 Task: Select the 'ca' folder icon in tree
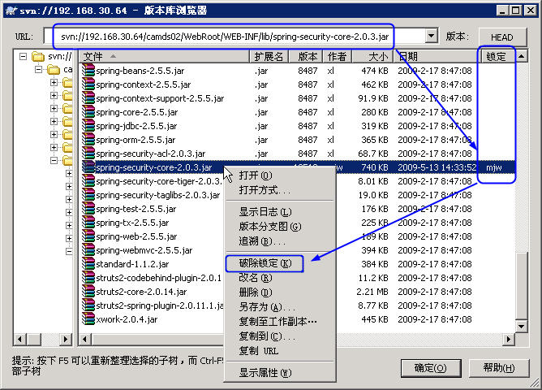54,70
